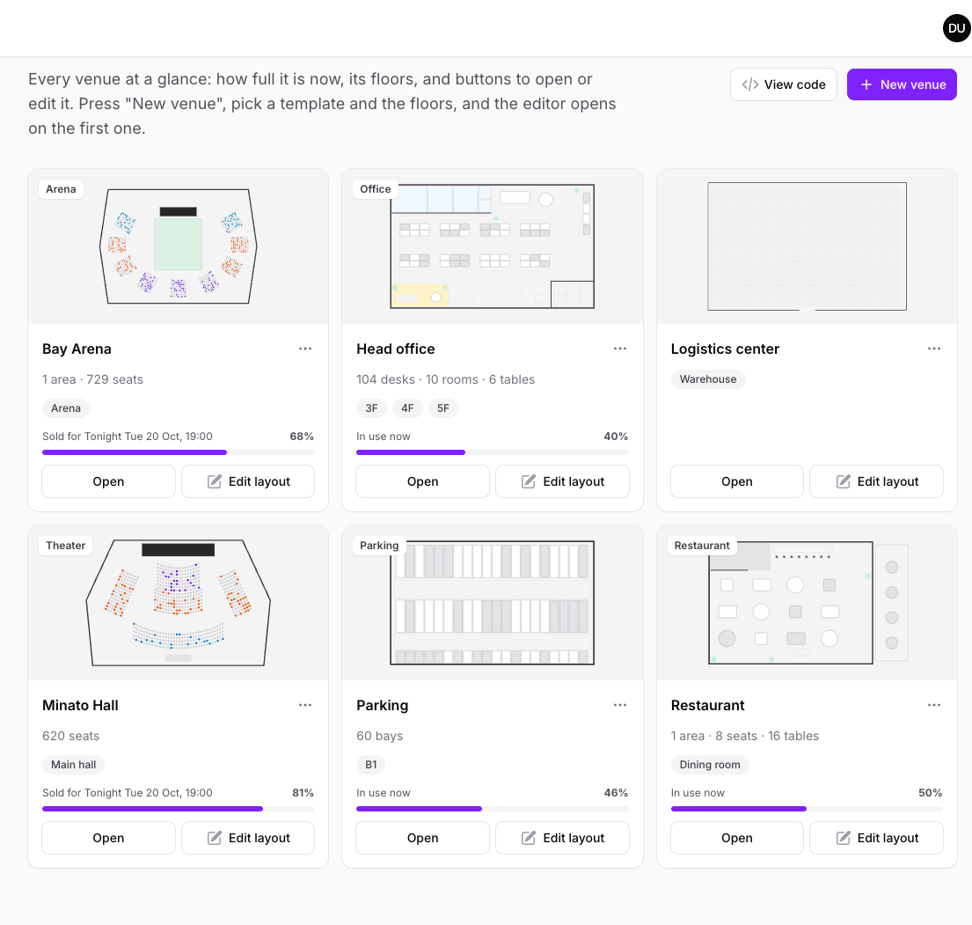Screen dimensions: 972x925
Task: Click the Head office title
Action: [x=396, y=349]
